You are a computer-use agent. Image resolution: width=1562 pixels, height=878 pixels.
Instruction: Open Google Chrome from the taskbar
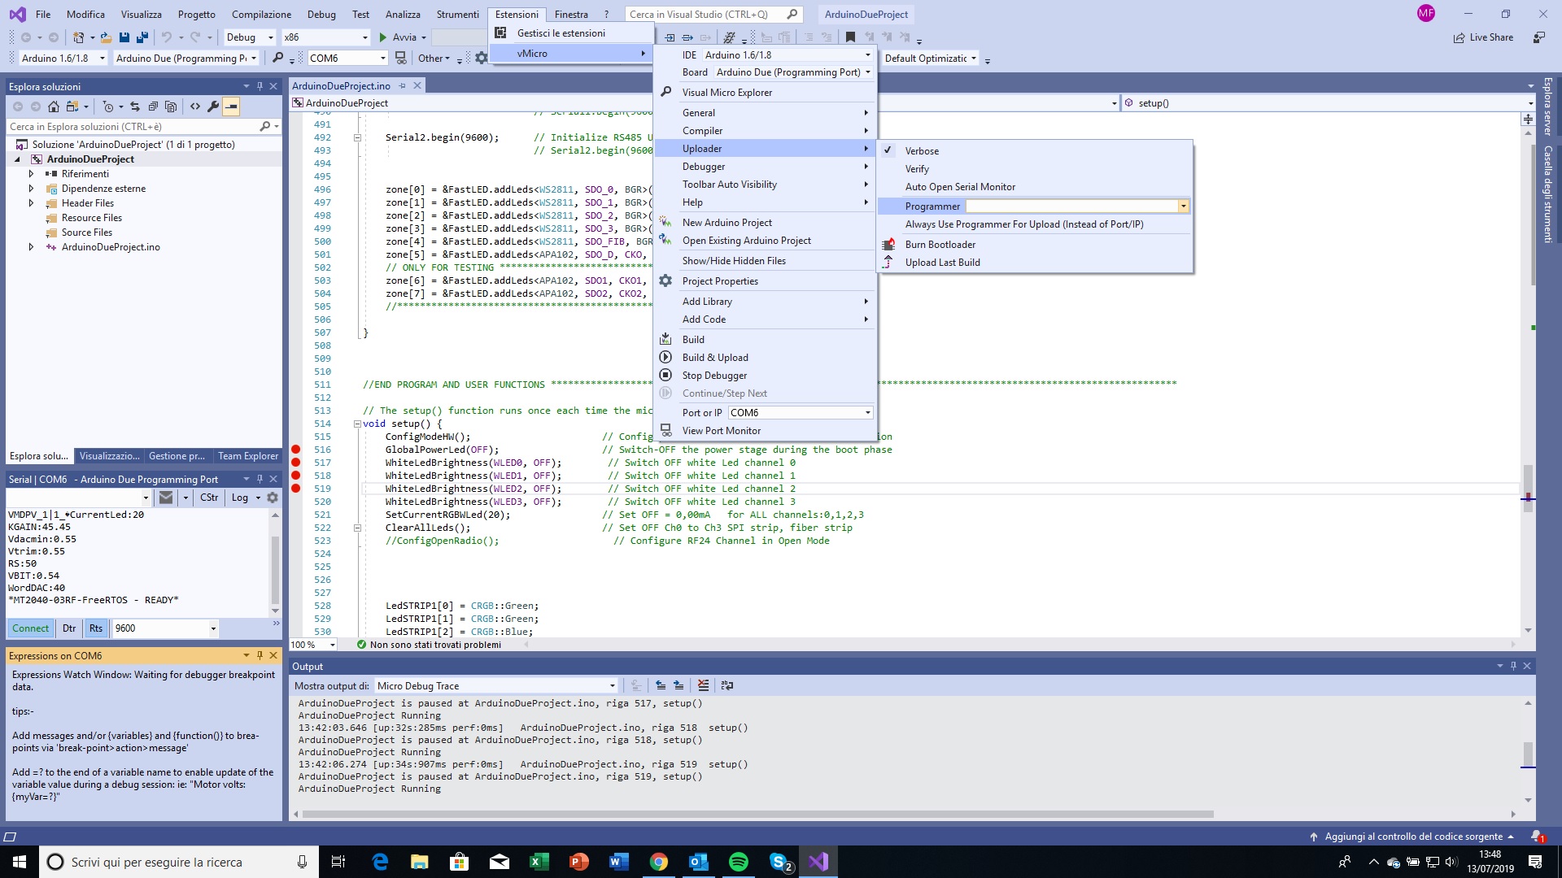tap(659, 862)
